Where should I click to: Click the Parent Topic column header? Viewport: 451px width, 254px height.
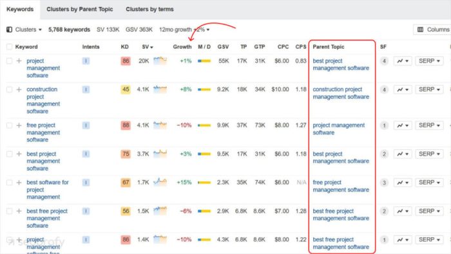click(x=329, y=47)
